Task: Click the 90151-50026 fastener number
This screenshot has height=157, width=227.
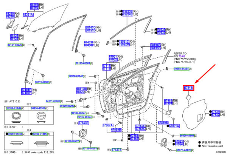Action: (x=14, y=45)
